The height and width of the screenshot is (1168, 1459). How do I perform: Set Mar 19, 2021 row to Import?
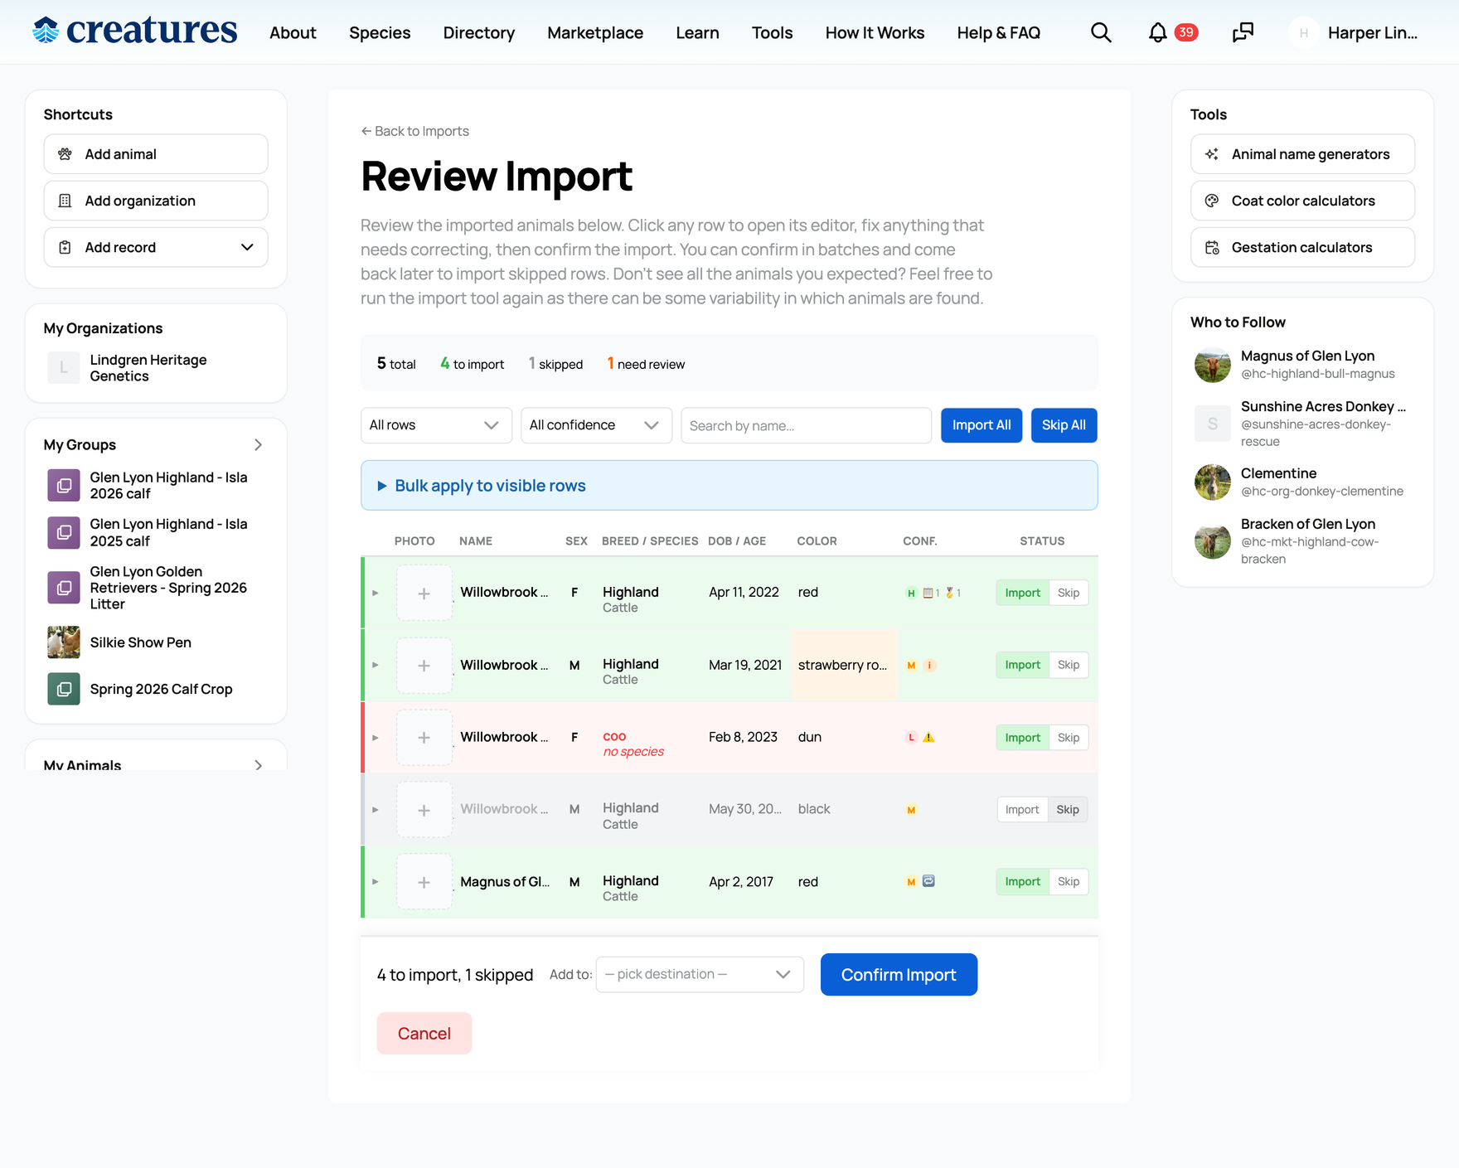pos(1022,665)
